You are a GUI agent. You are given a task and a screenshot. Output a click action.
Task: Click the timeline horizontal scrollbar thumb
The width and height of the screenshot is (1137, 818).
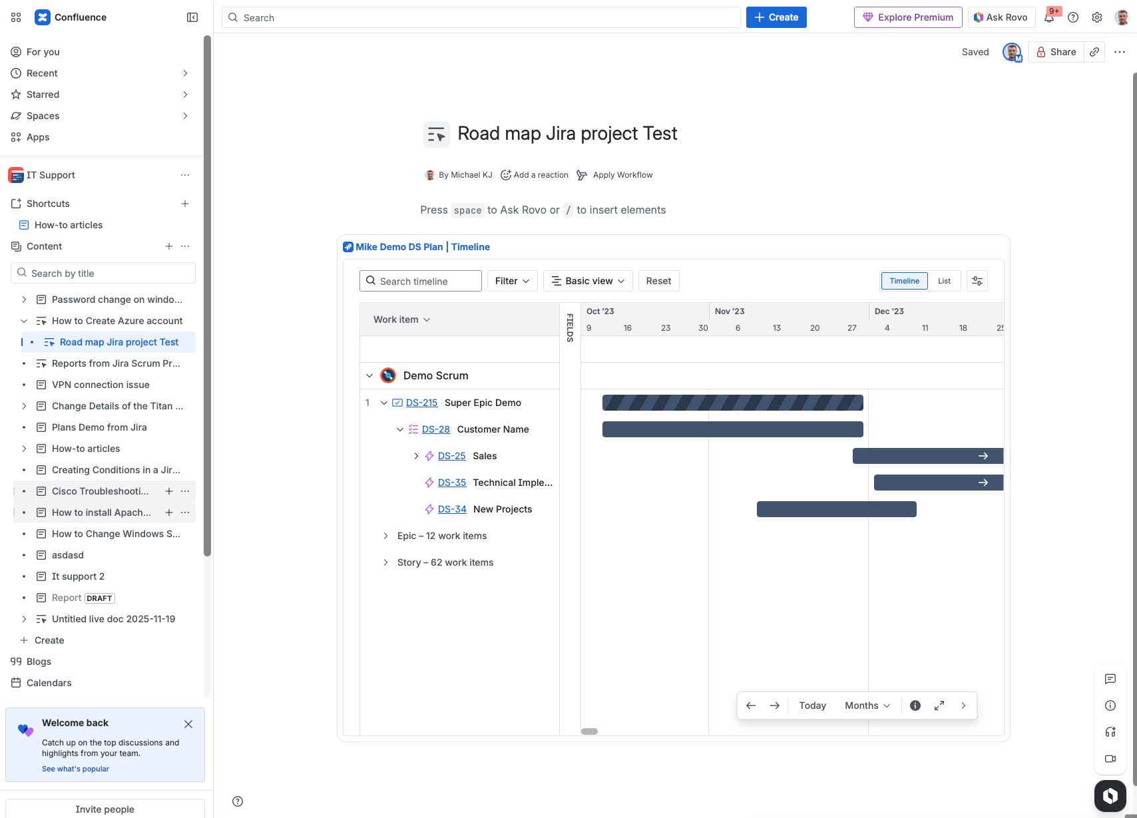tap(589, 731)
